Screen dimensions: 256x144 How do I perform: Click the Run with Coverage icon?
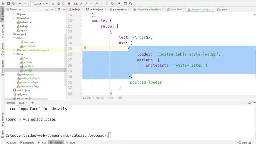[64, 4]
